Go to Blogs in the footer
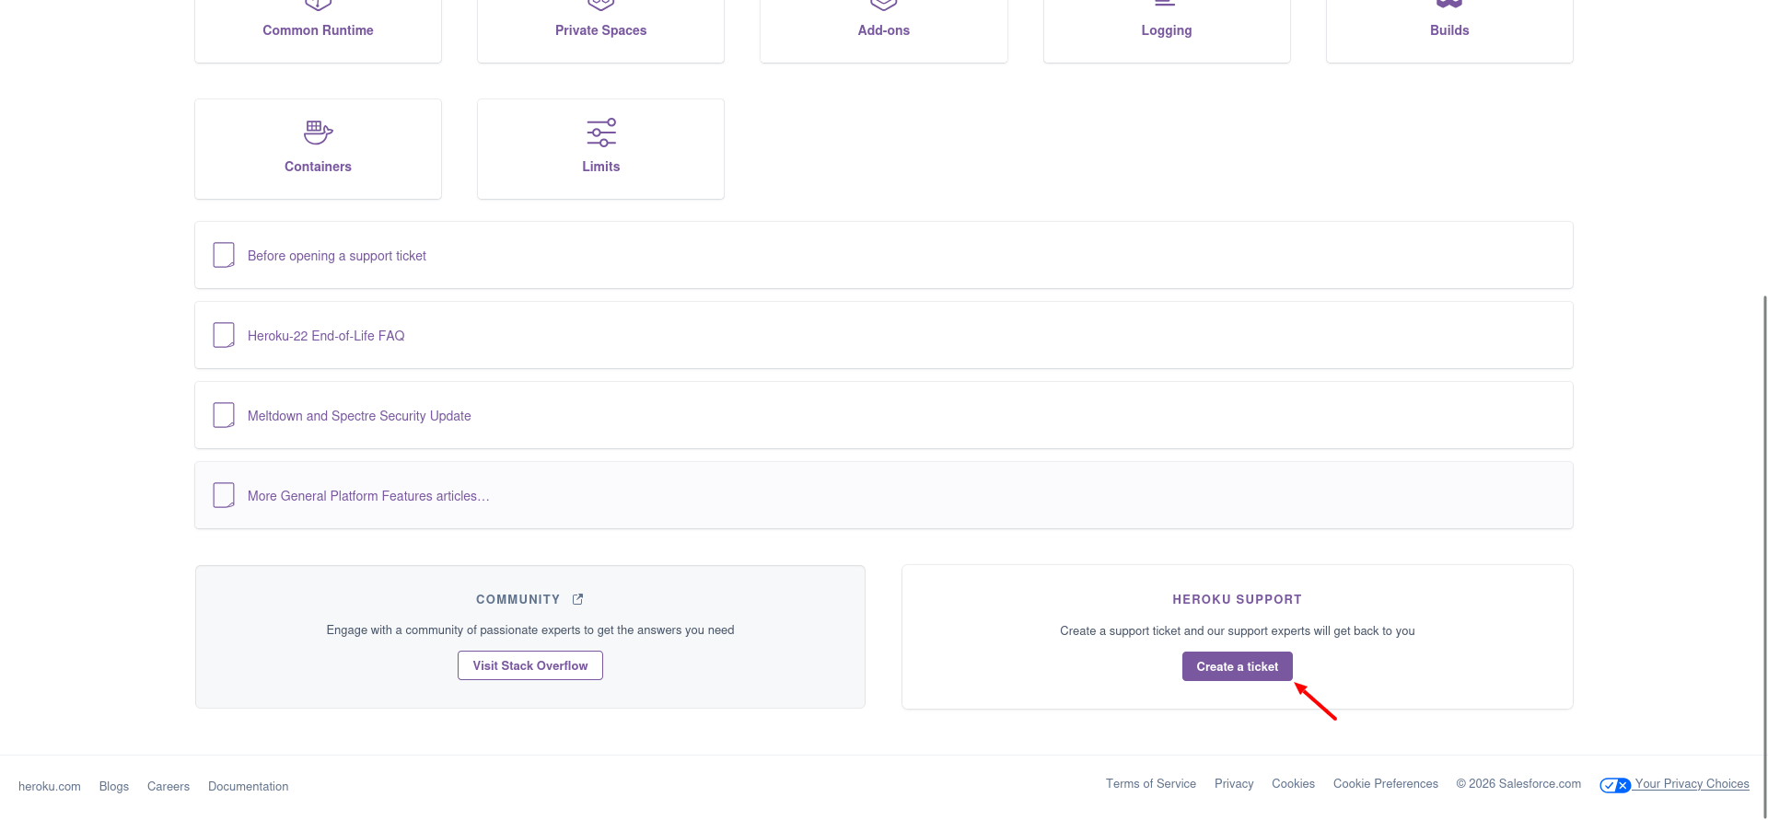 click(x=114, y=786)
